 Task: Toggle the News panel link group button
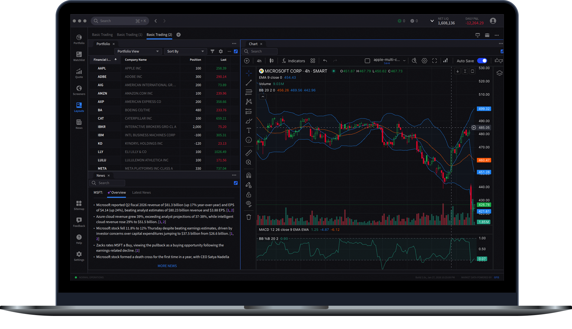[x=236, y=183]
